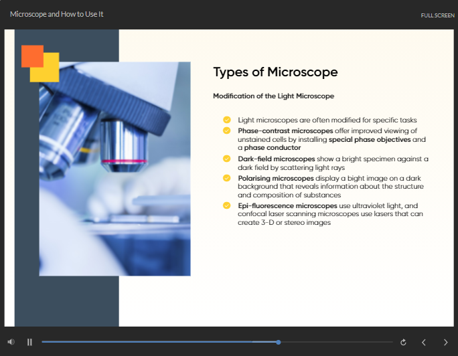
Task: Pause the slide playback
Action: coord(29,342)
